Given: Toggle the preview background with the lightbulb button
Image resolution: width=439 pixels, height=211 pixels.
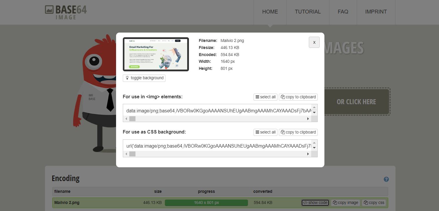Looking at the screenshot, I should point(144,78).
